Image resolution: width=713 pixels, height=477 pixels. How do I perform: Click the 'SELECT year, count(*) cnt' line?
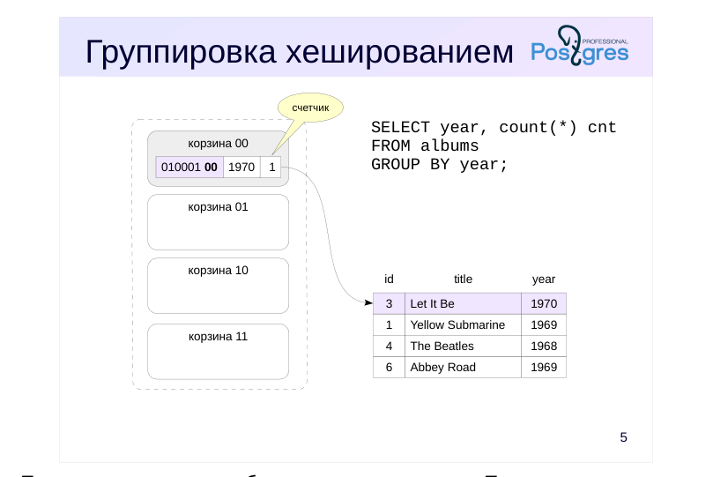point(494,127)
